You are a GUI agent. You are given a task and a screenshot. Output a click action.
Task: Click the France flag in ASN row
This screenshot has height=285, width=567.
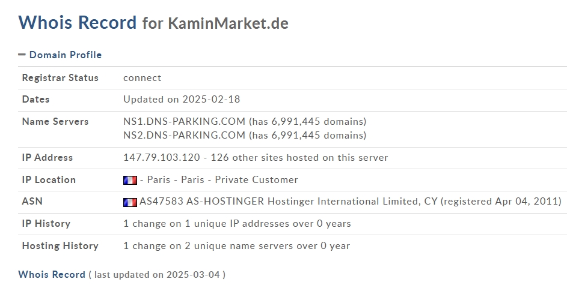[130, 202]
